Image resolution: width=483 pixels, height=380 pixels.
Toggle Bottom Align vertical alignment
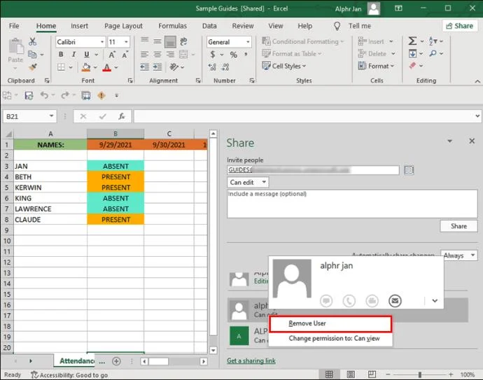170,42
